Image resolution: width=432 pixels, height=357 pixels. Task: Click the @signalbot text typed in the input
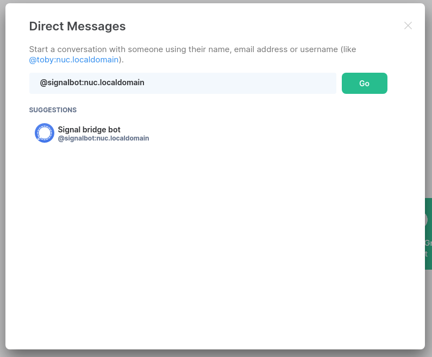pyautogui.click(x=92, y=83)
